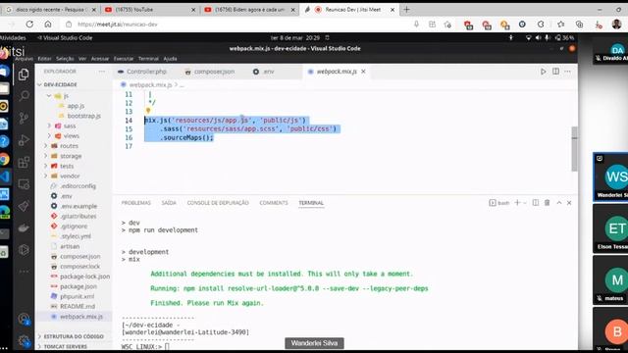
Task: Switch to the YouTube browser tab
Action: pos(149,10)
